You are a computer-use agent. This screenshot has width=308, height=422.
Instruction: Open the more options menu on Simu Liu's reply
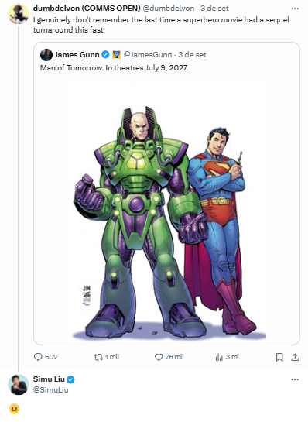[295, 379]
